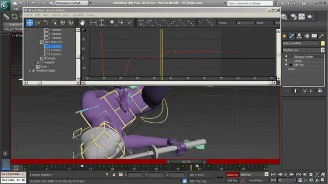This screenshot has width=328, height=184.
Task: Go to Start of animation
Action: click(x=273, y=174)
